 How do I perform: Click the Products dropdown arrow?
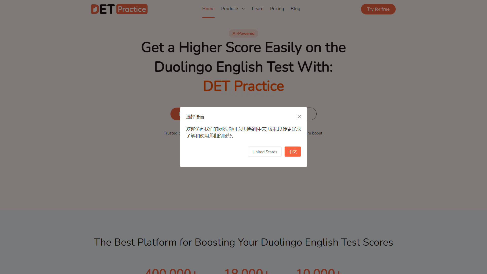pos(243,8)
